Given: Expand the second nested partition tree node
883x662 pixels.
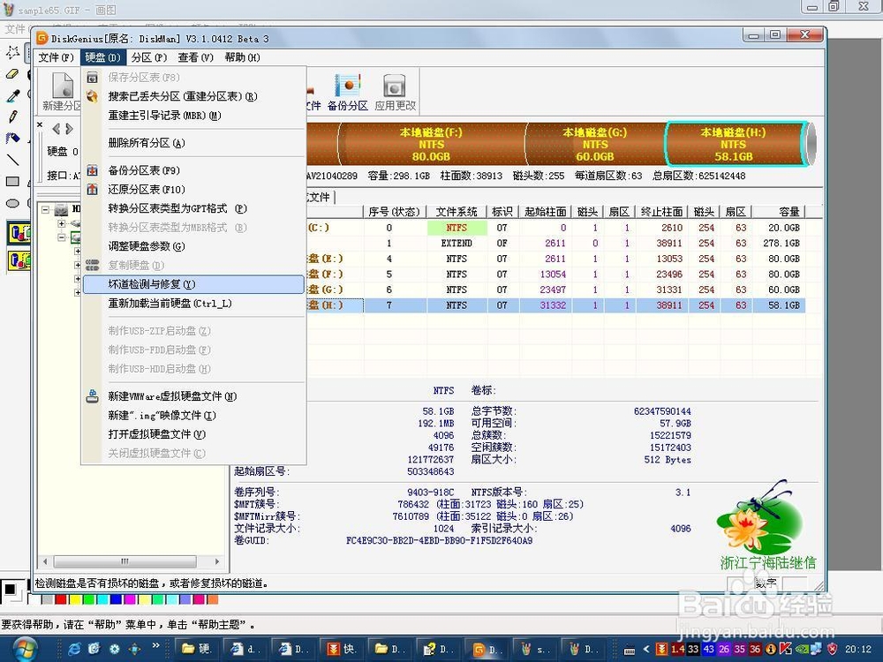Looking at the screenshot, I should 77,265.
